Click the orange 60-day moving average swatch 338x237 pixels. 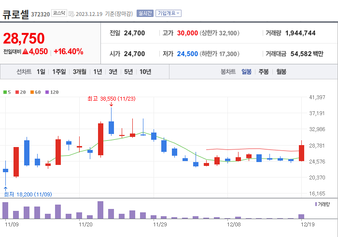click(32, 92)
